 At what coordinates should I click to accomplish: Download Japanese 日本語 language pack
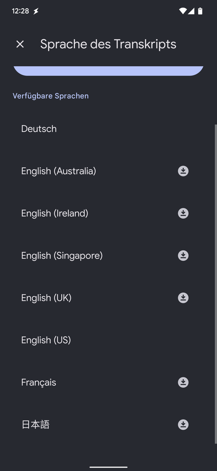[183, 425]
